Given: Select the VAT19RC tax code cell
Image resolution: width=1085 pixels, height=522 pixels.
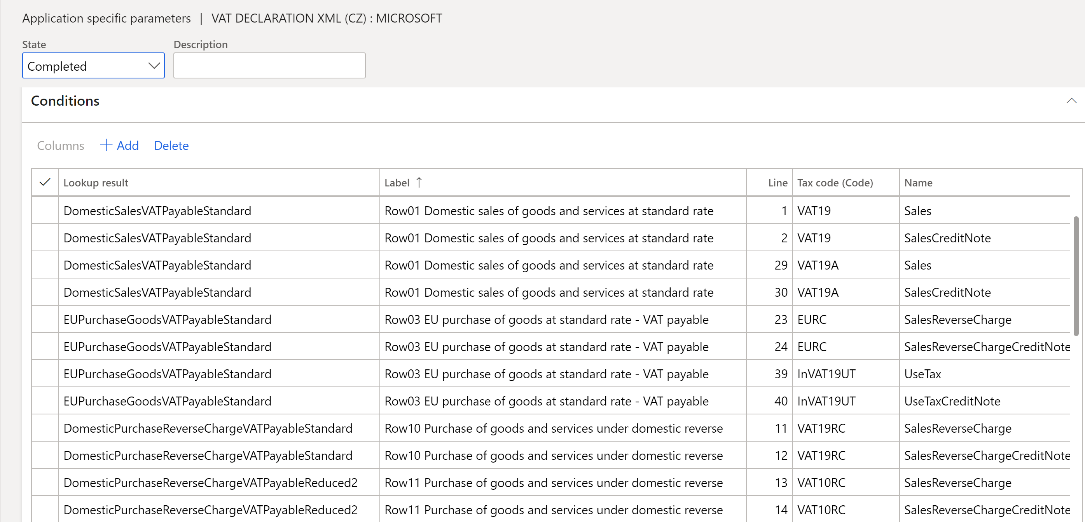Looking at the screenshot, I should (821, 428).
